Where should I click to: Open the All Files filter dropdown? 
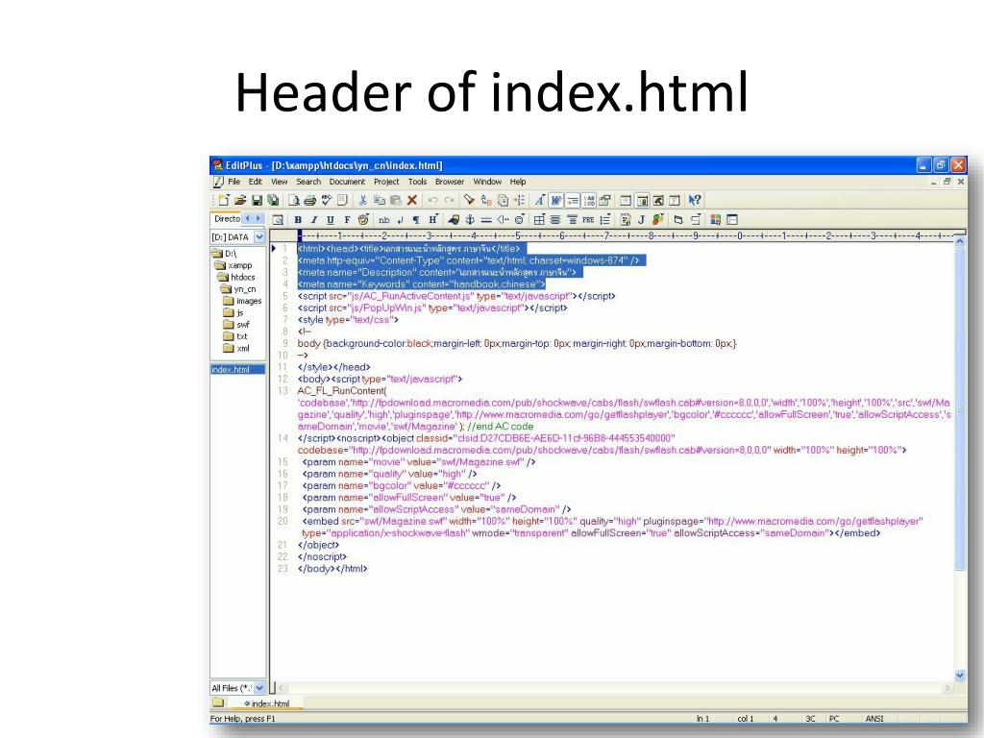tap(259, 688)
